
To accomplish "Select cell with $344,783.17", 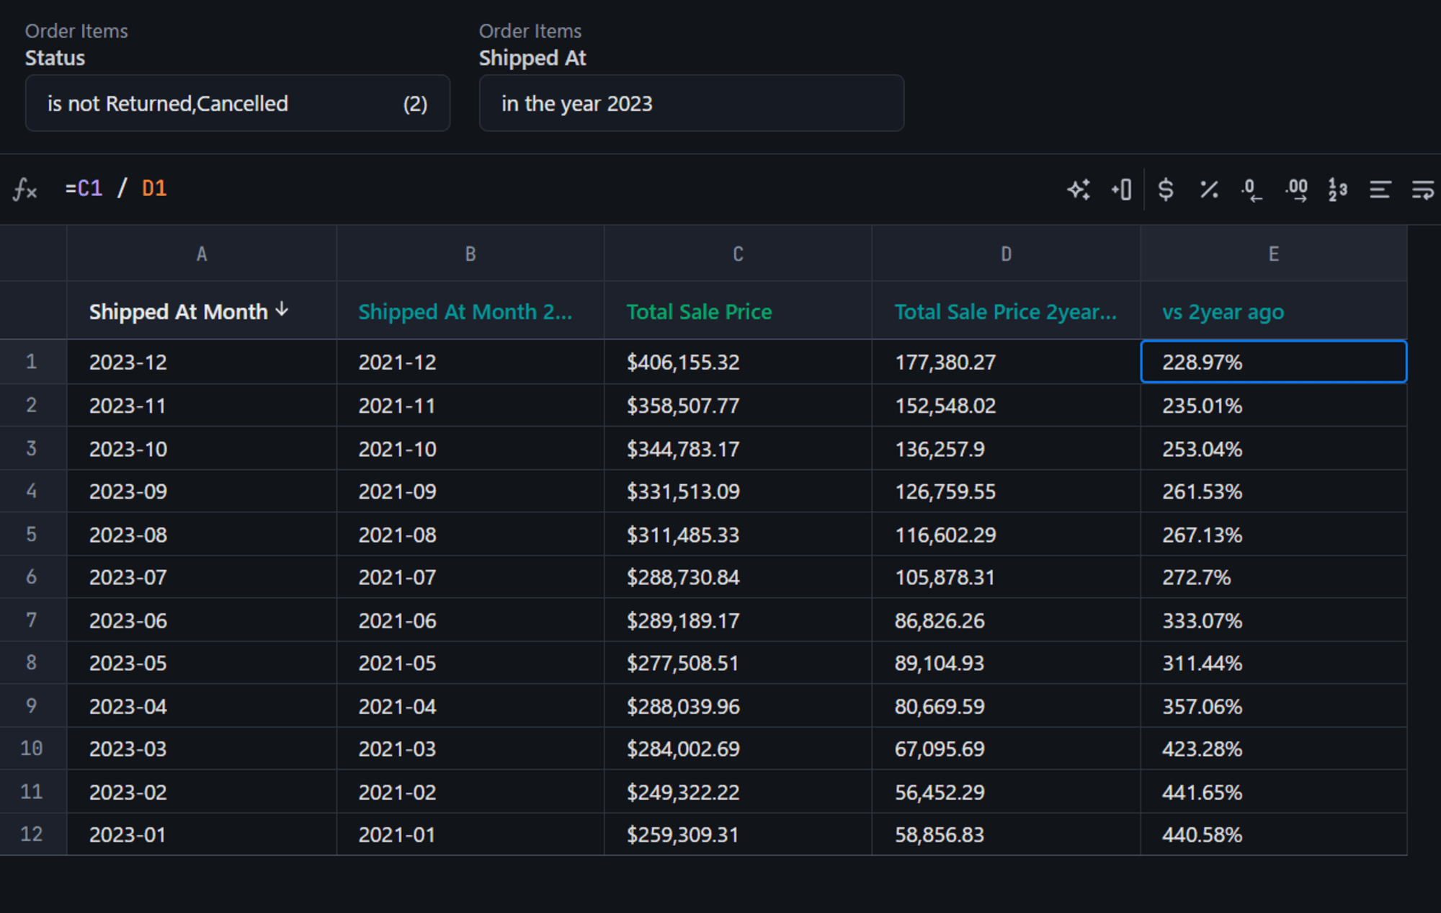I will click(738, 449).
